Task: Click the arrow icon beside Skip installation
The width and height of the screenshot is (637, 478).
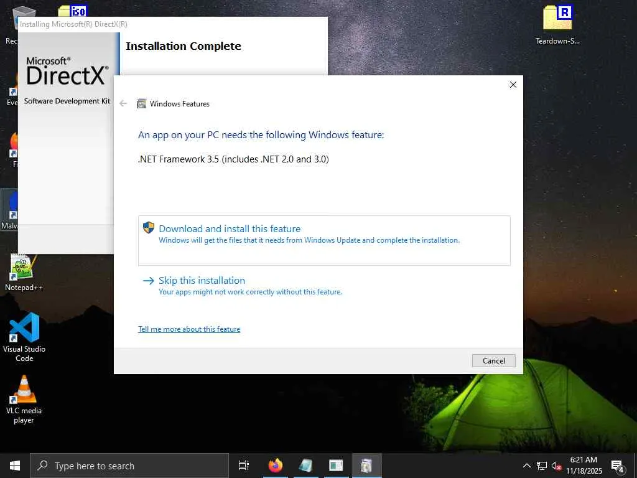Action: [149, 281]
